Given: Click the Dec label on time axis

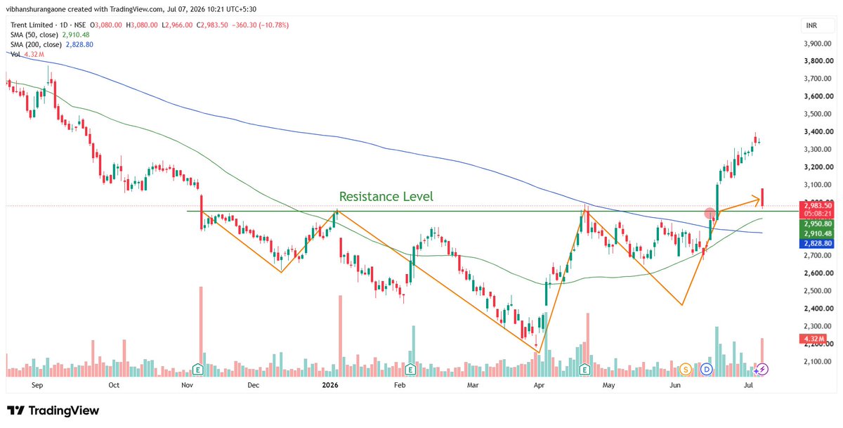Looking at the screenshot, I should tap(253, 385).
